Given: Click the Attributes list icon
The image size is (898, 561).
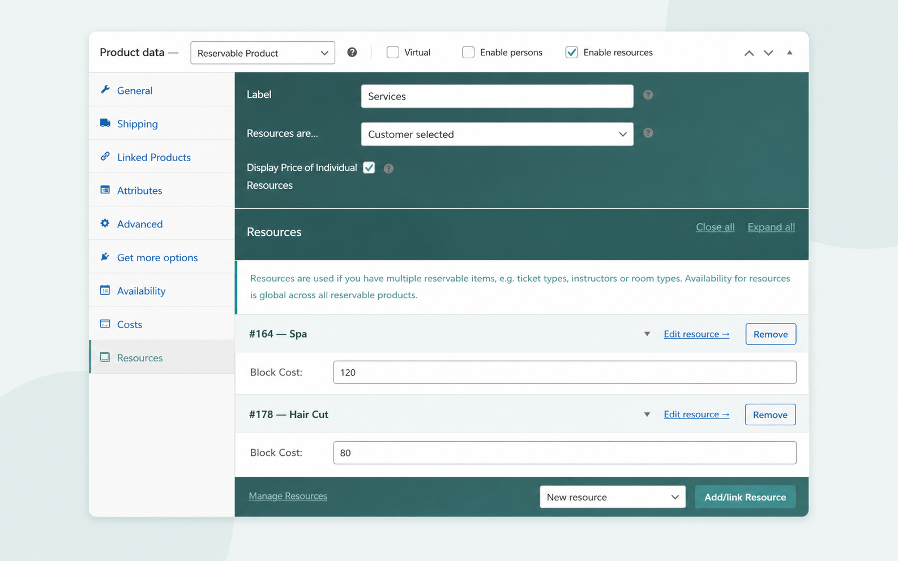Looking at the screenshot, I should (x=105, y=190).
